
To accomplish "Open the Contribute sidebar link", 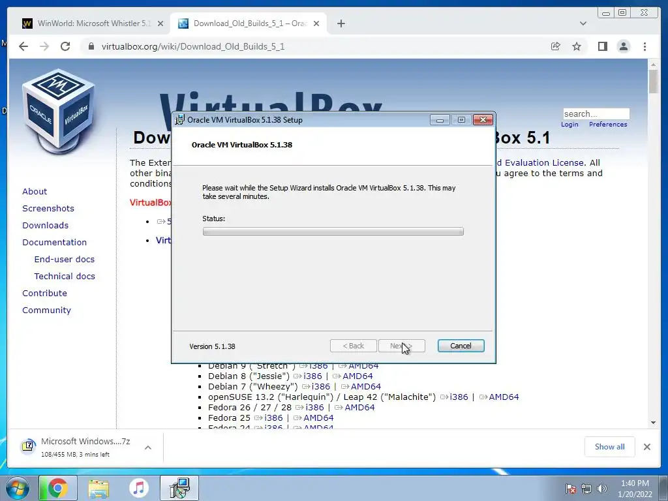I will (44, 294).
